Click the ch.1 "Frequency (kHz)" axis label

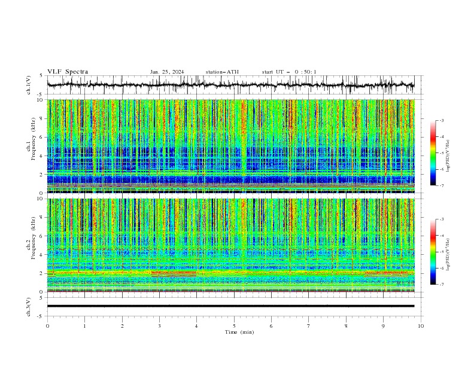(x=34, y=139)
